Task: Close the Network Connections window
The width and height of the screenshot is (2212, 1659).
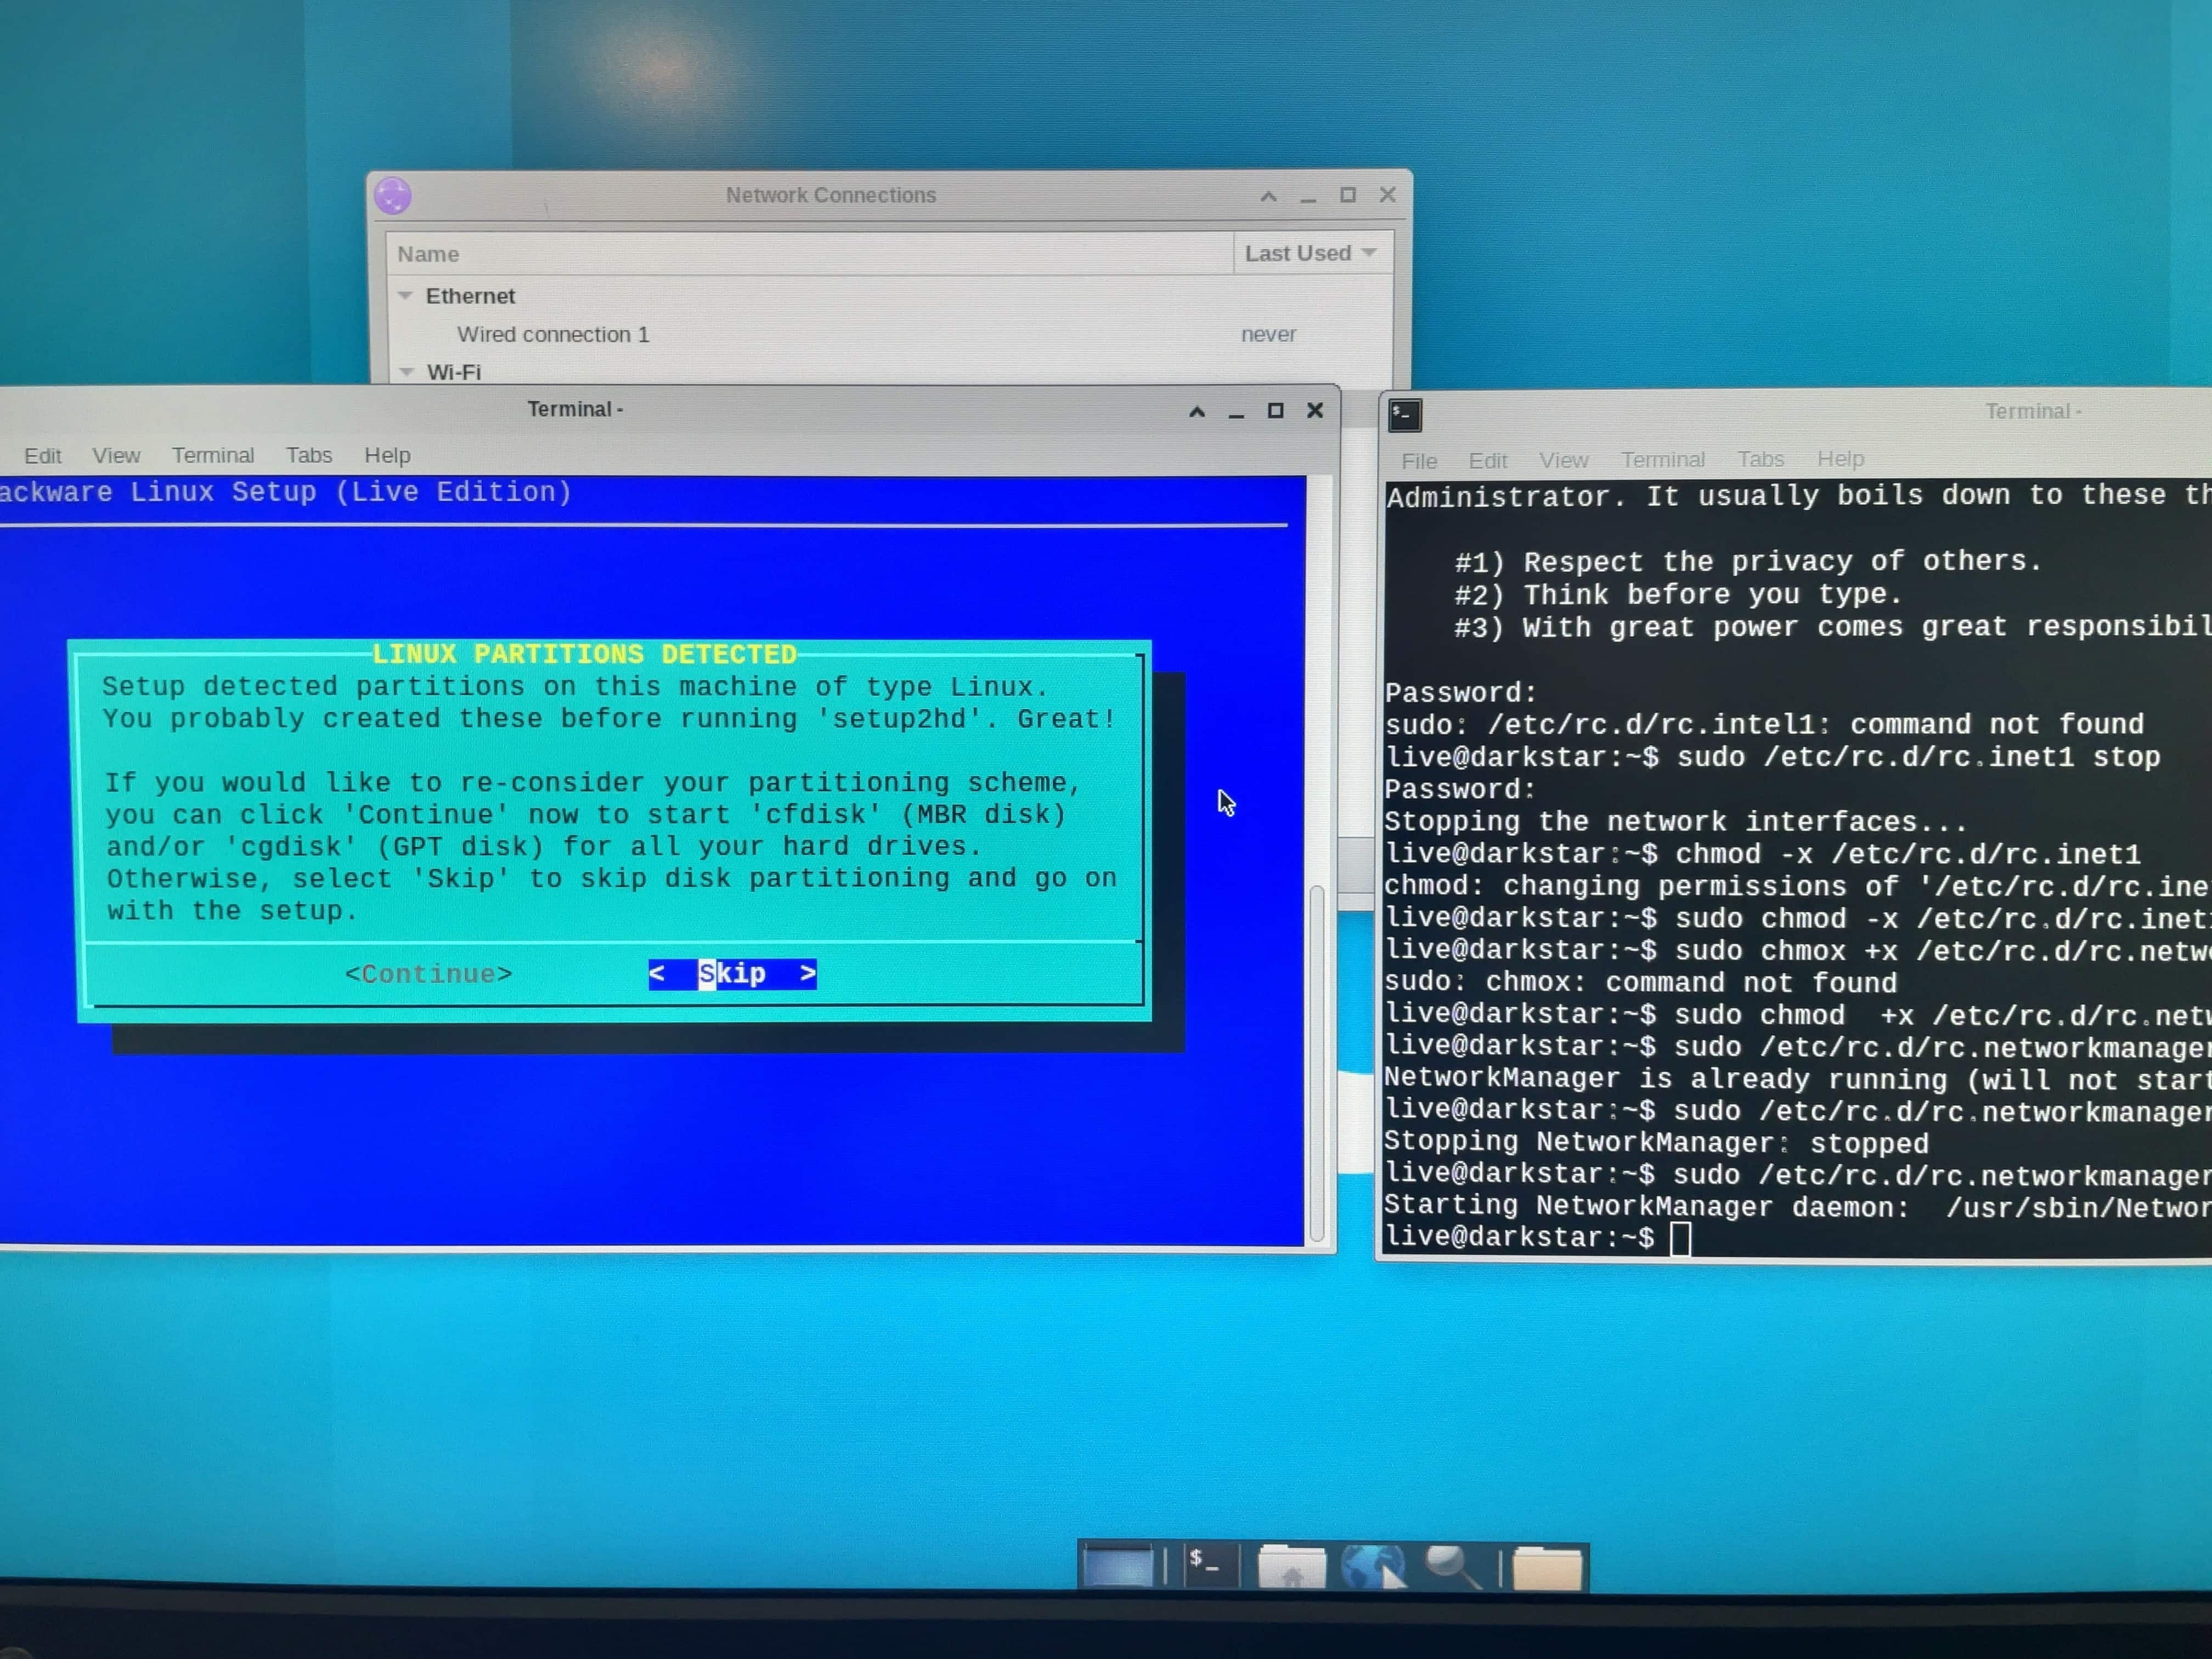Action: click(1387, 195)
